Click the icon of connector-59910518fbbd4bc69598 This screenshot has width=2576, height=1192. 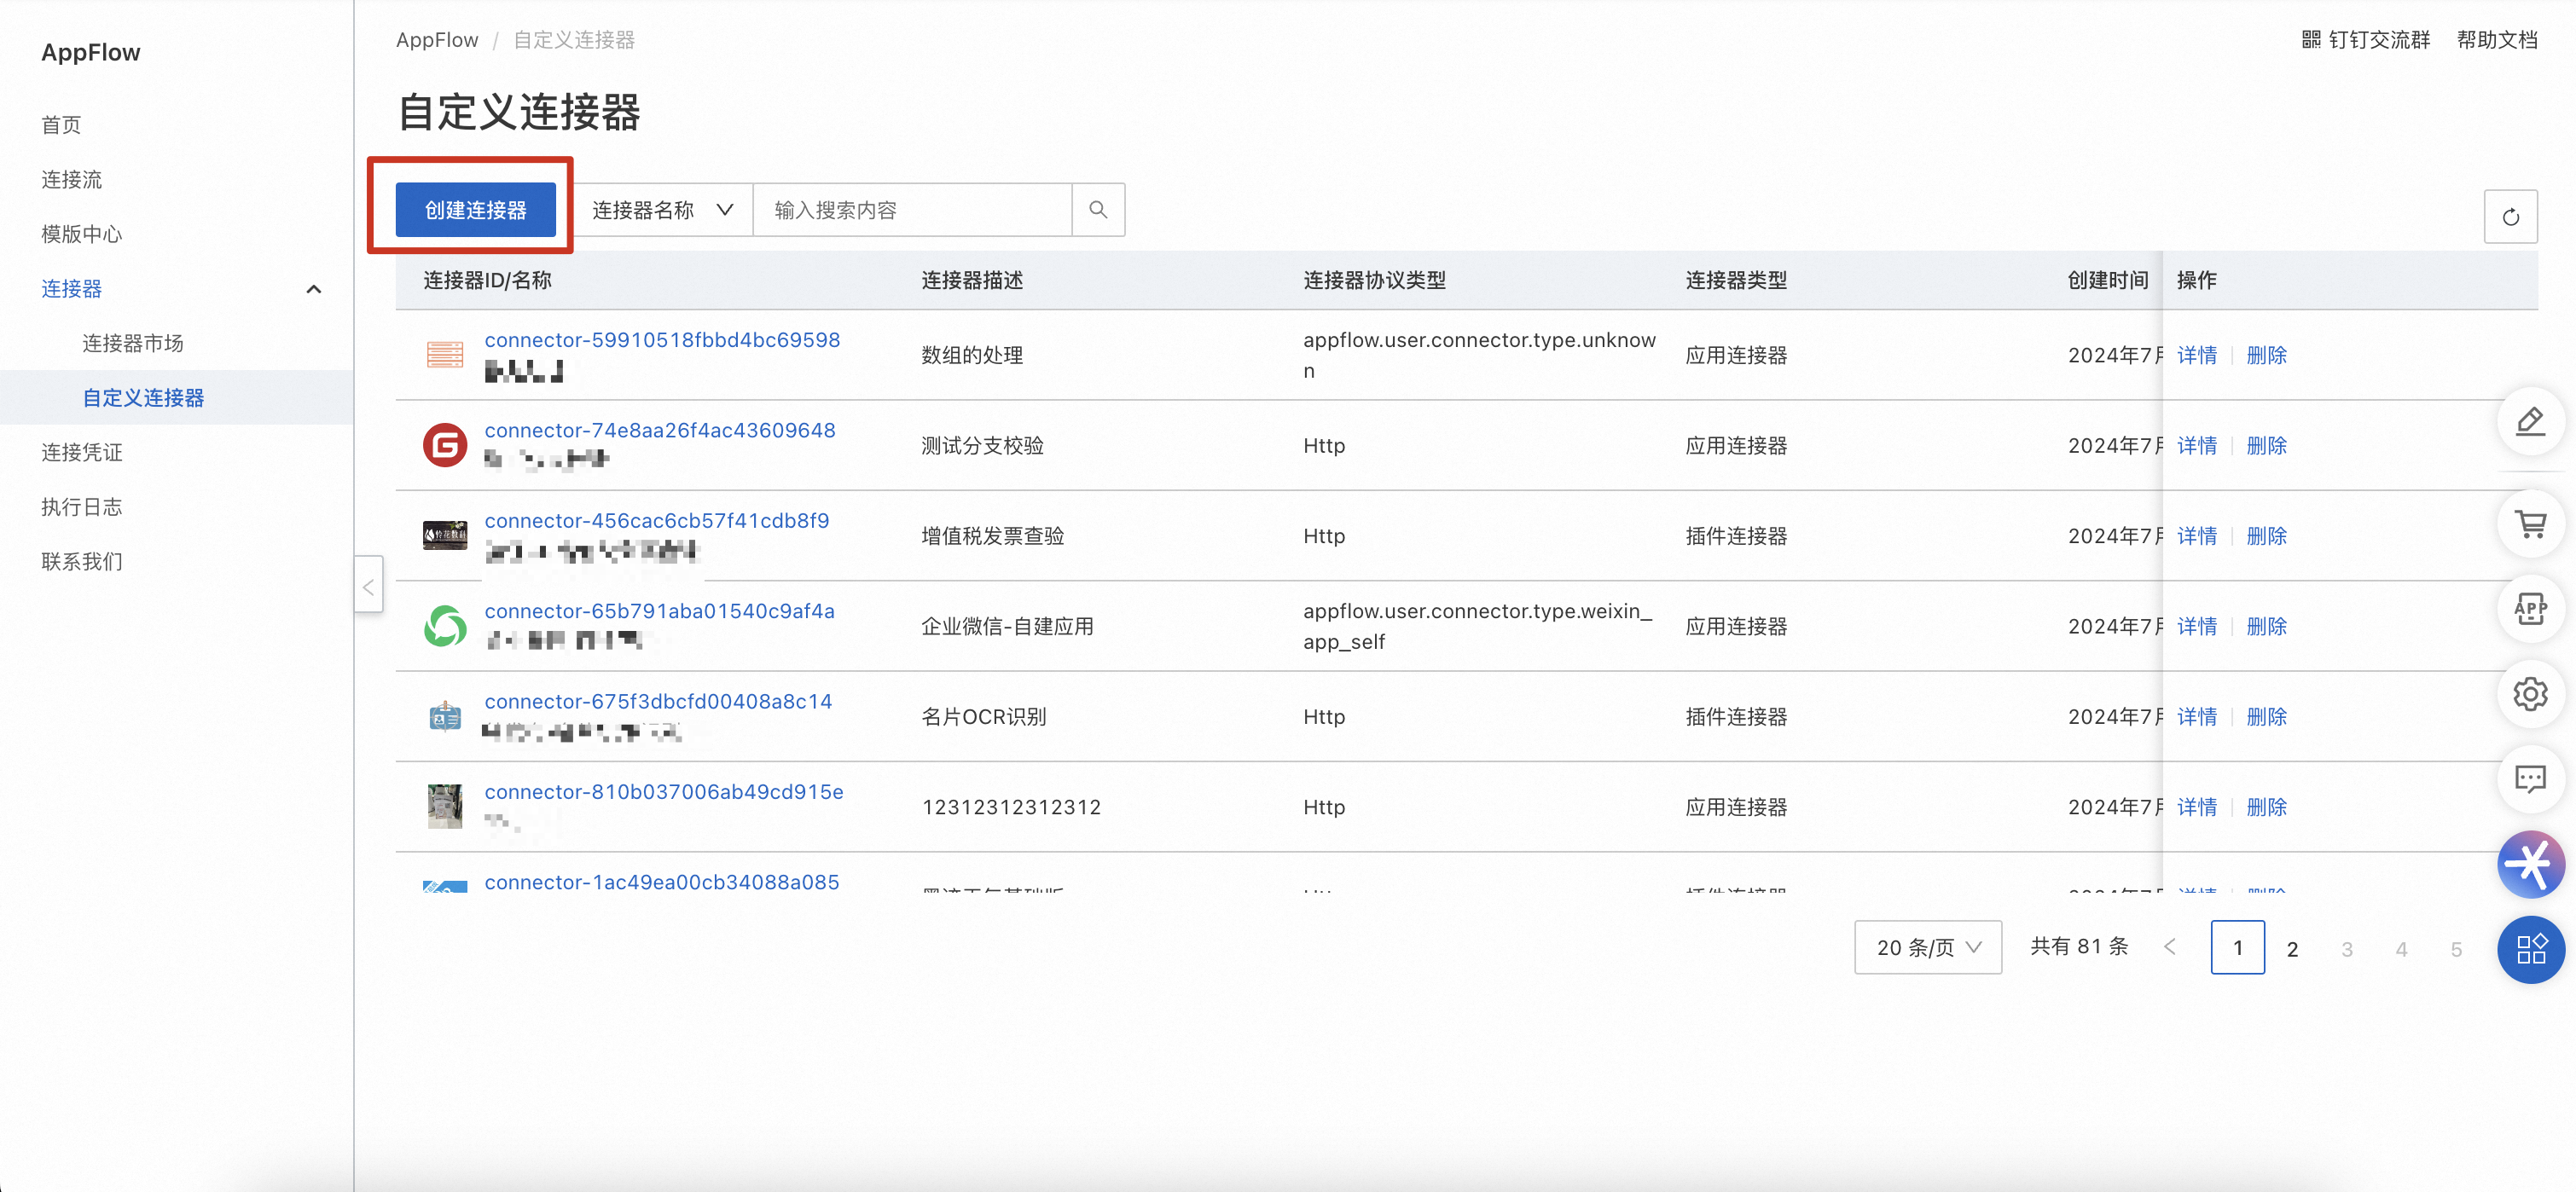click(x=445, y=355)
